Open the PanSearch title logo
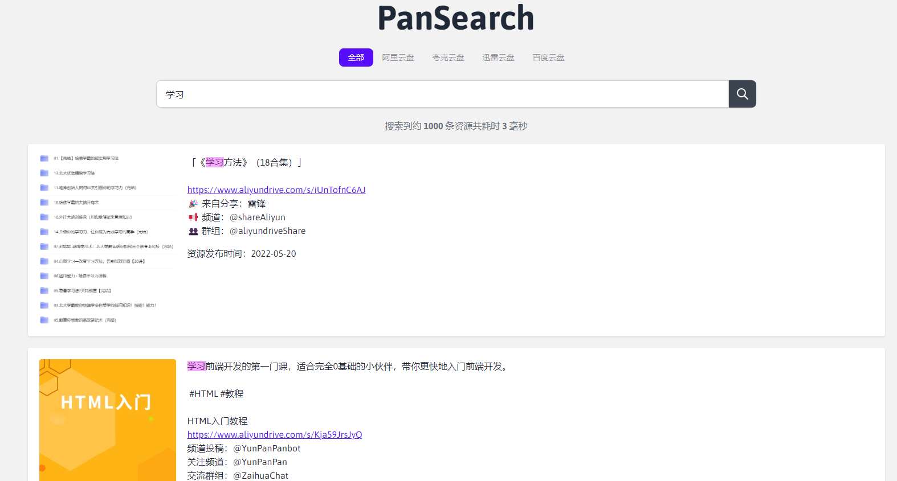The width and height of the screenshot is (897, 481). (x=456, y=18)
